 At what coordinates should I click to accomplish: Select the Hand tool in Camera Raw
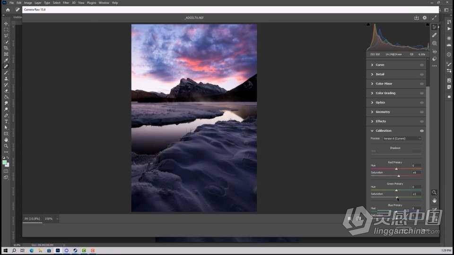pos(434,200)
